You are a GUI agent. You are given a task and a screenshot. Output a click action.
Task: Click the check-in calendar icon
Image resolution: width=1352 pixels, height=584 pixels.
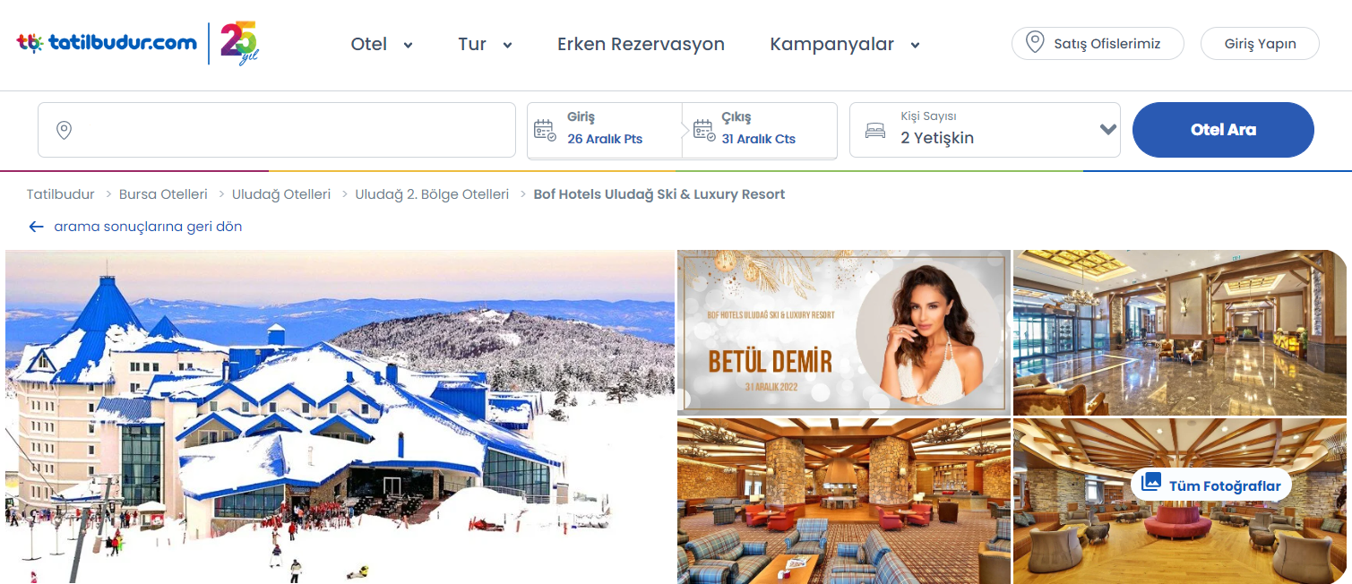click(x=545, y=130)
